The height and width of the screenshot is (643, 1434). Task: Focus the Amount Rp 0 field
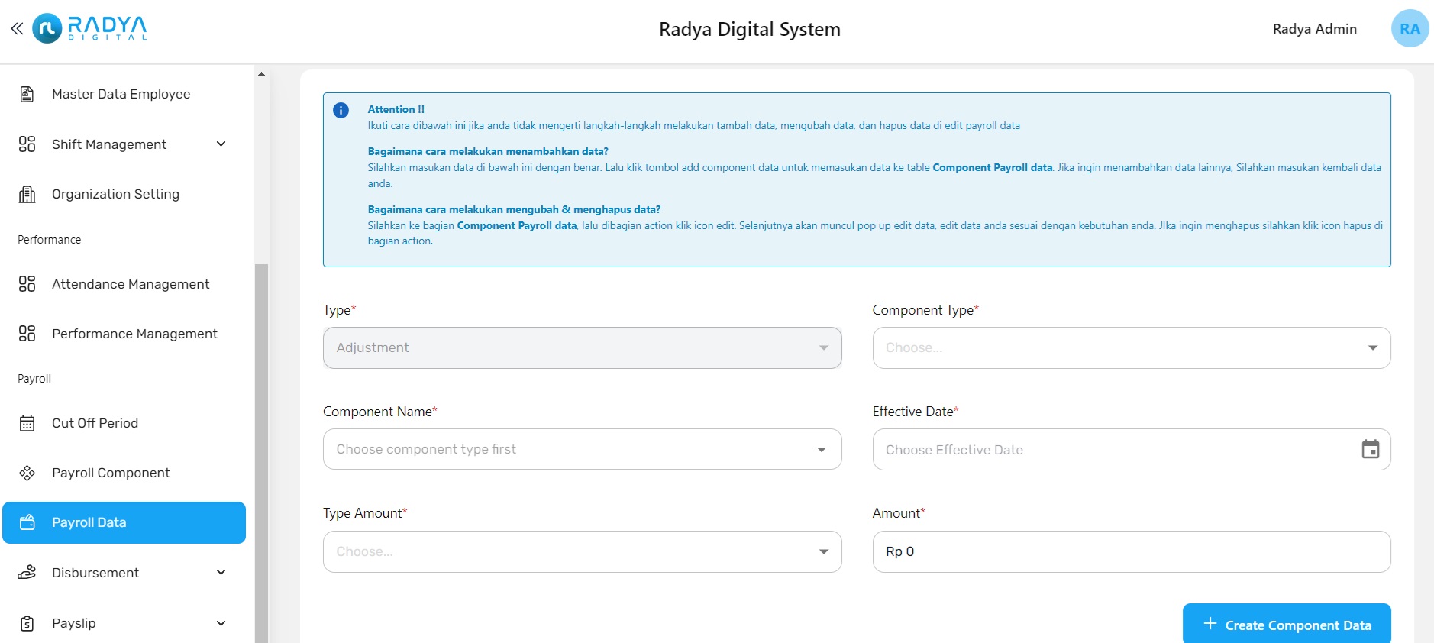point(1131,551)
